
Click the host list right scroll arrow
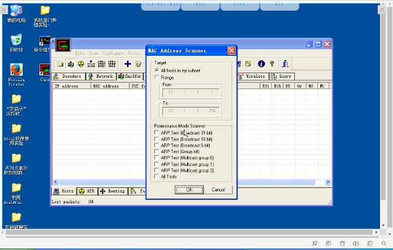328,182
